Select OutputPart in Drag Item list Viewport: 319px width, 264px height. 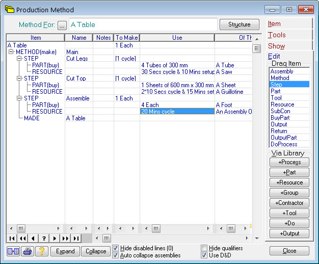tap(289, 138)
